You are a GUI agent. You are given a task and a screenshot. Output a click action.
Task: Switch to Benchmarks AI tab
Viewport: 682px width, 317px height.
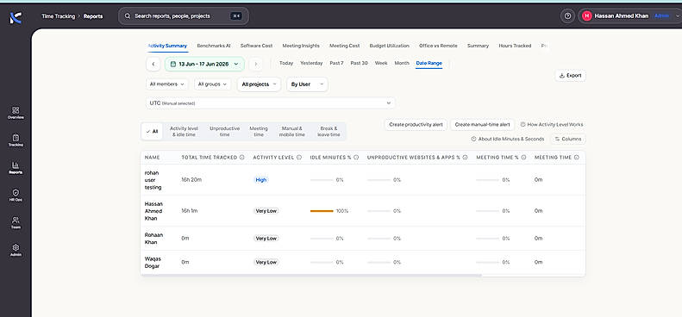pyautogui.click(x=214, y=46)
